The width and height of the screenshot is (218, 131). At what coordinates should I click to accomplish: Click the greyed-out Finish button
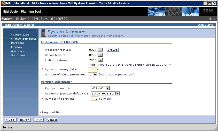[38, 120]
